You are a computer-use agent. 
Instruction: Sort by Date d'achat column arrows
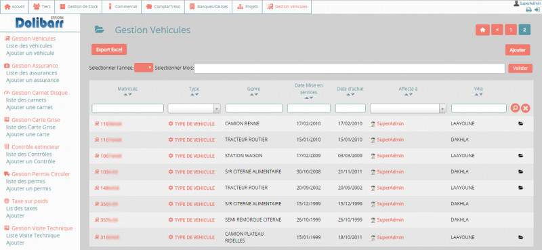[350, 94]
